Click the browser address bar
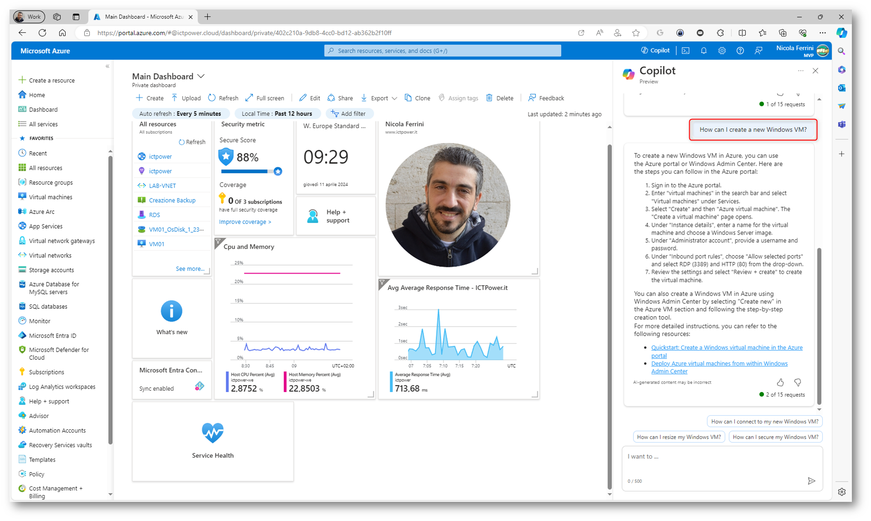This screenshot has height=521, width=871. pyautogui.click(x=328, y=33)
